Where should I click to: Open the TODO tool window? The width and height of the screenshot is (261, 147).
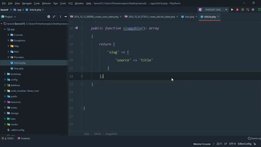[8, 138]
